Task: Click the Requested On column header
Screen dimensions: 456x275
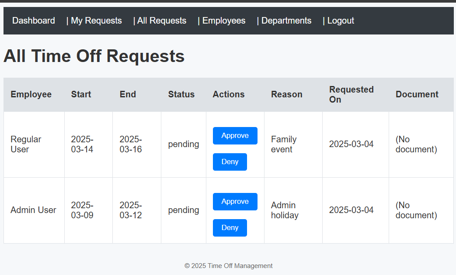Action: (351, 94)
